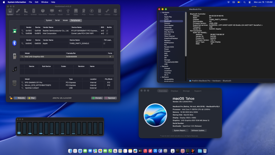Open the Extensions section in Hackintool
The width and height of the screenshot is (275, 155).
tap(43, 12)
